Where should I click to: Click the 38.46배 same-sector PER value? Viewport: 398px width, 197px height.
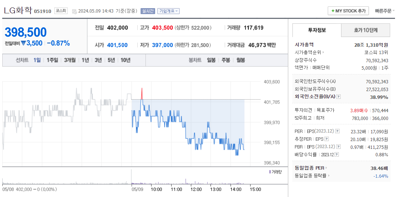[x=379, y=168]
